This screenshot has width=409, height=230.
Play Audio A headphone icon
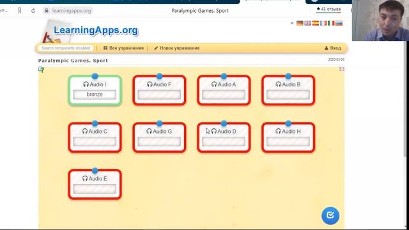[x=214, y=84]
